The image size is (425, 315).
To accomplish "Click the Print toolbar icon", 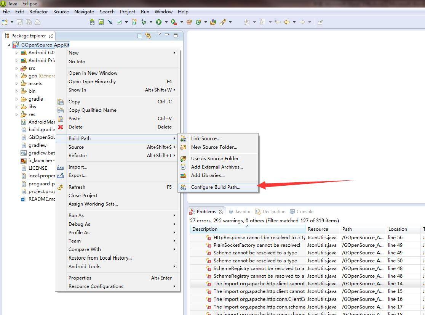I will point(38,22).
